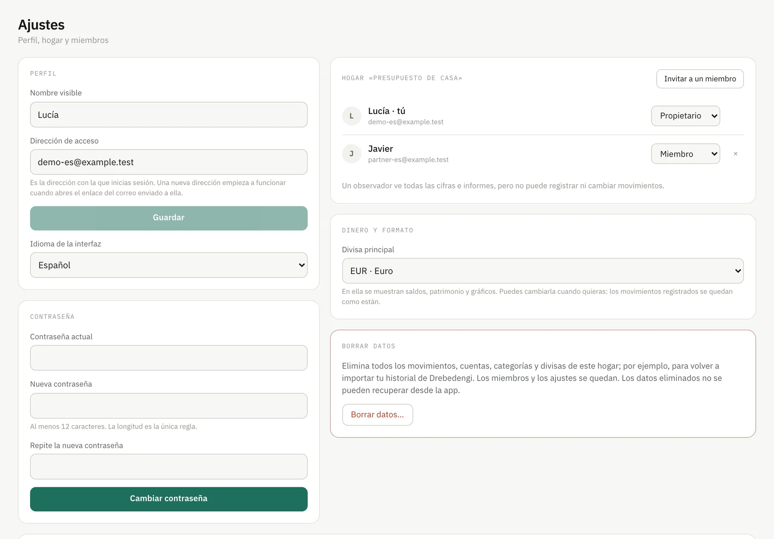The image size is (774, 539).
Task: Open the Divisa principal EUR dropdown
Action: pos(543,271)
